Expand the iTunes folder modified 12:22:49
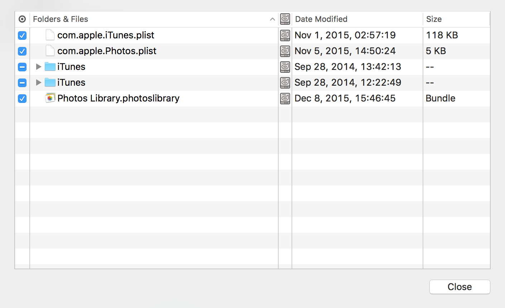The image size is (505, 308). [39, 82]
